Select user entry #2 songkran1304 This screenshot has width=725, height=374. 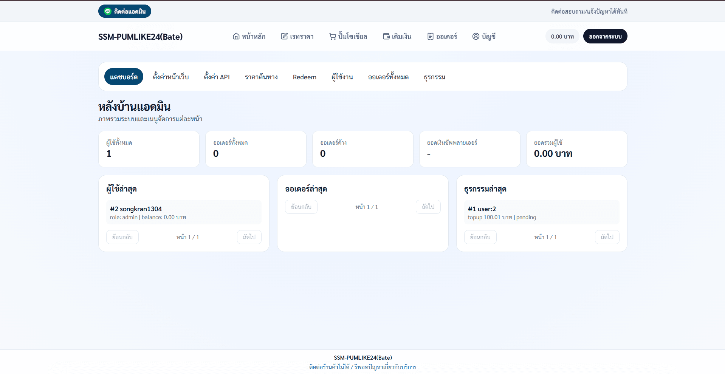click(184, 212)
